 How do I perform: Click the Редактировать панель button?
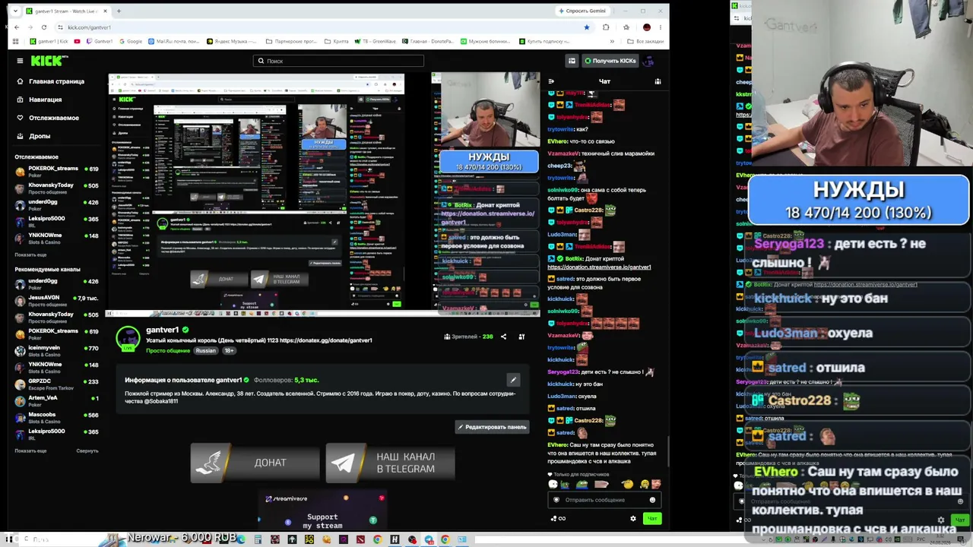[x=492, y=427]
